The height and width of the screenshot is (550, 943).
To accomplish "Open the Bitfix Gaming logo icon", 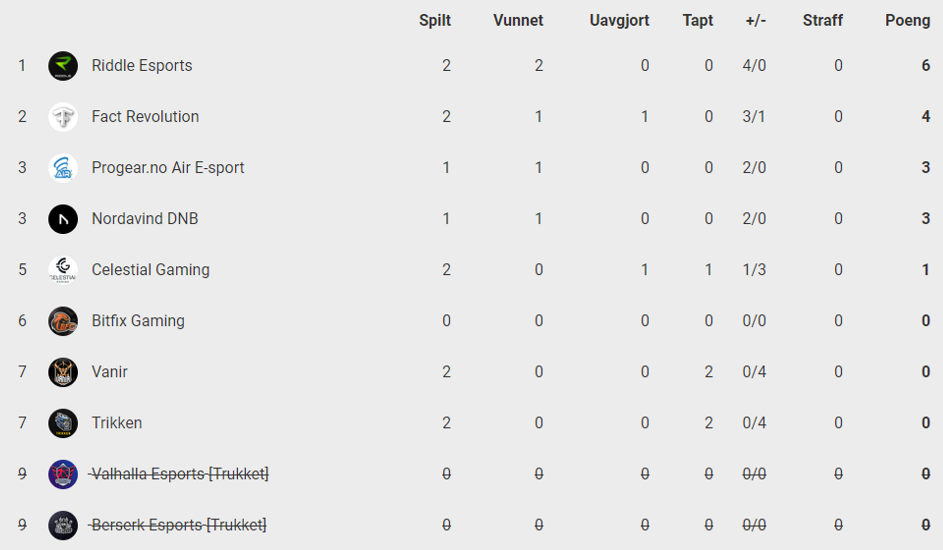I will pos(63,321).
